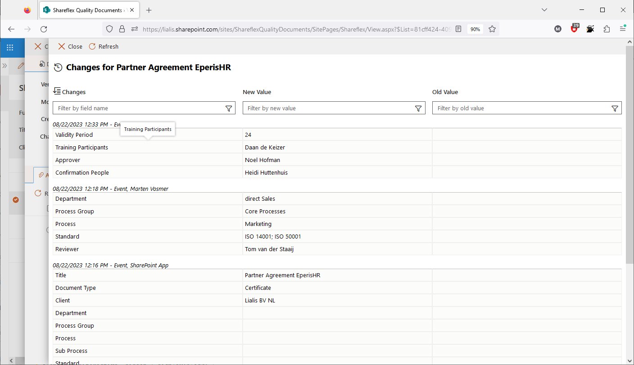This screenshot has height=365, width=634.
Task: Select the Heidi Huttenhuis value
Action: (266, 172)
